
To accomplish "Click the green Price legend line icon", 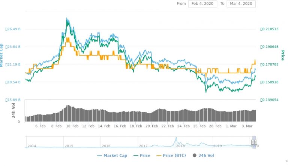I will click(136, 156).
